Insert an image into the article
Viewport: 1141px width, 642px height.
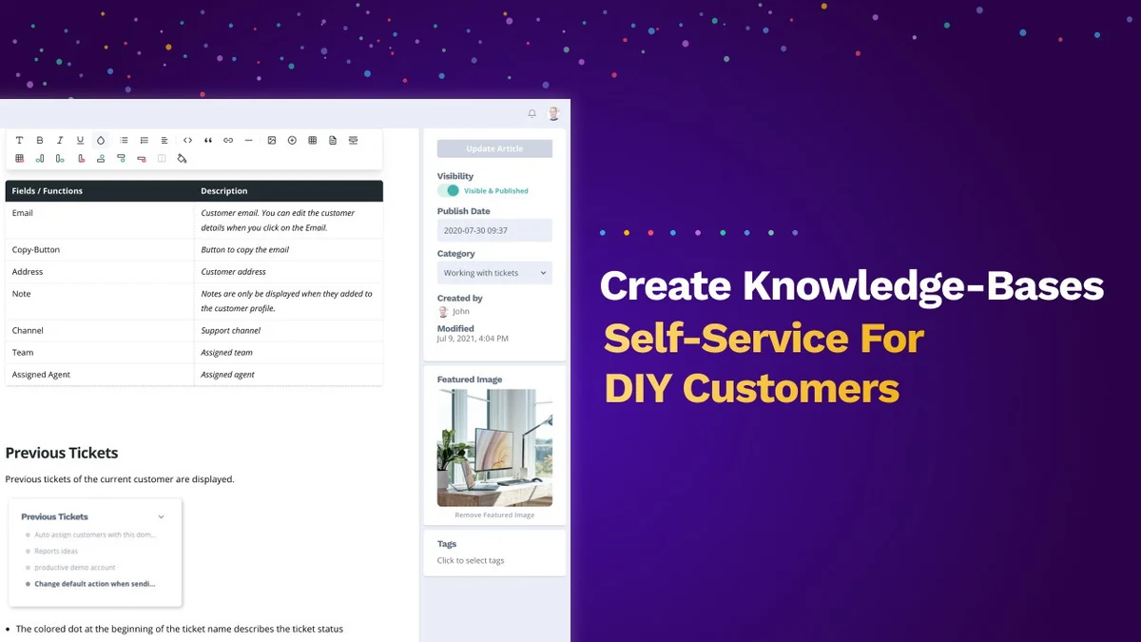pos(271,141)
